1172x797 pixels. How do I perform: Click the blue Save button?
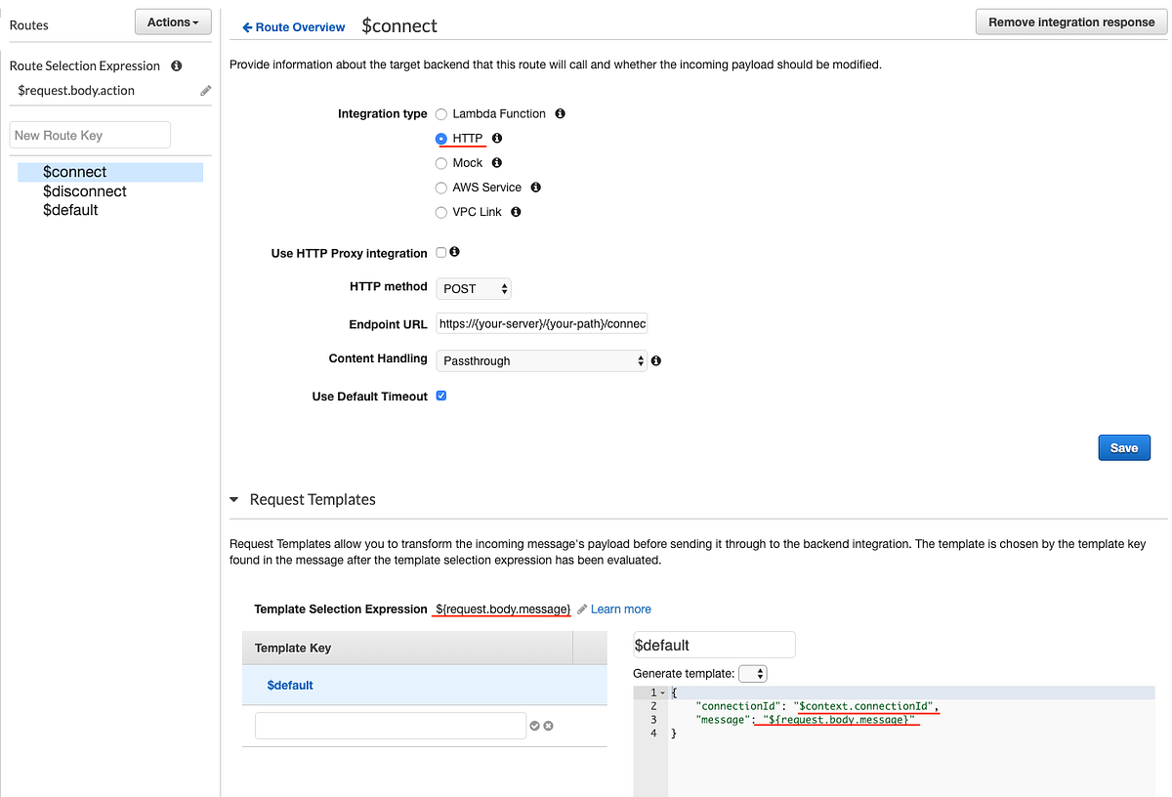click(1124, 447)
